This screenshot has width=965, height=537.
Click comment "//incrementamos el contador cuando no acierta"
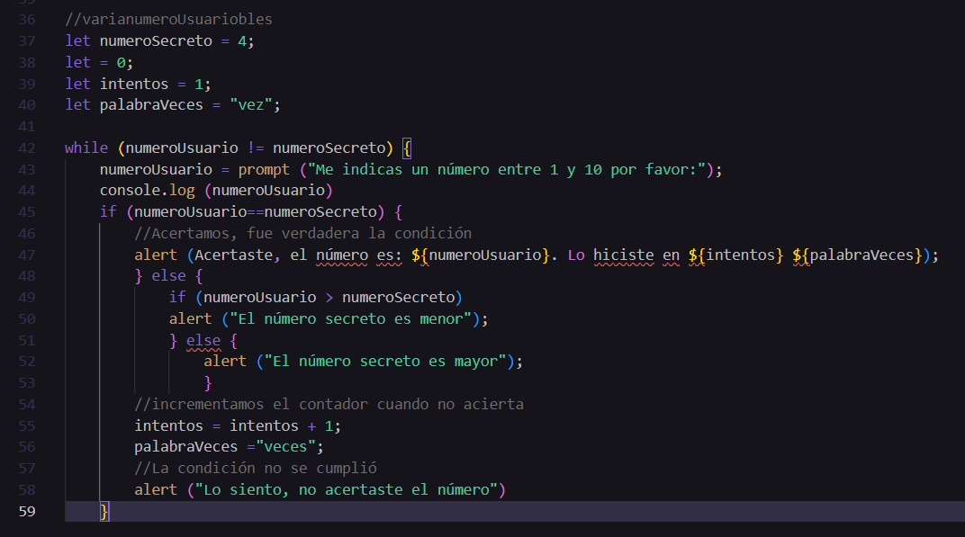(x=329, y=405)
